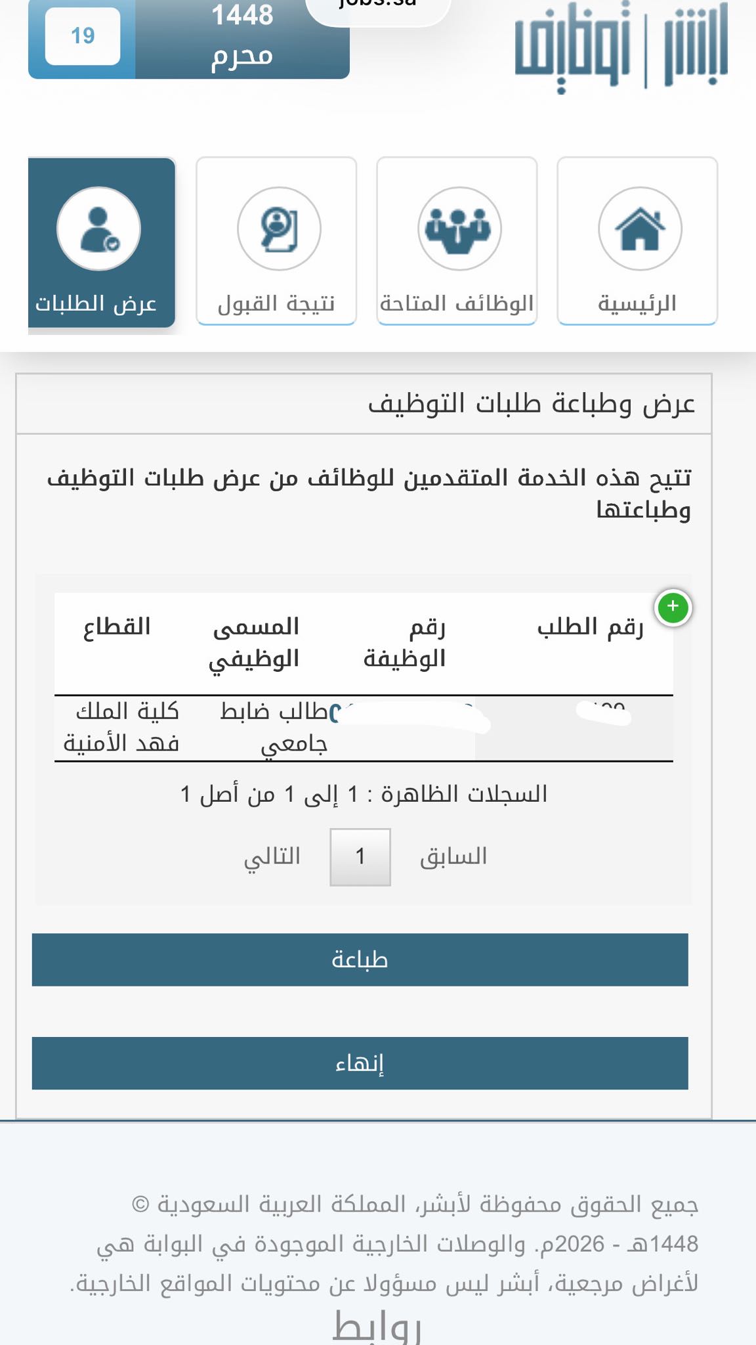Click the 1448 محرم Hijri date panel
756x1345 pixels.
coord(242,38)
